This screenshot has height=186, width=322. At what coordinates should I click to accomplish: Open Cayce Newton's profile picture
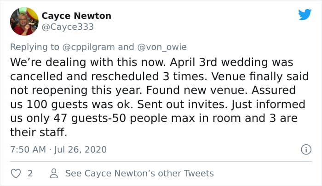24,21
